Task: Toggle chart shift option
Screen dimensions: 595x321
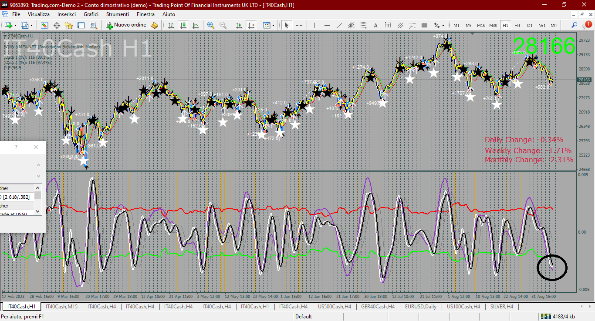Action: pos(251,25)
